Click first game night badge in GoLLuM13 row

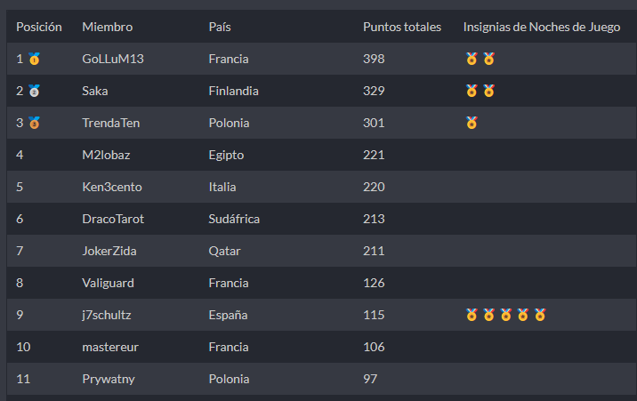click(x=472, y=60)
